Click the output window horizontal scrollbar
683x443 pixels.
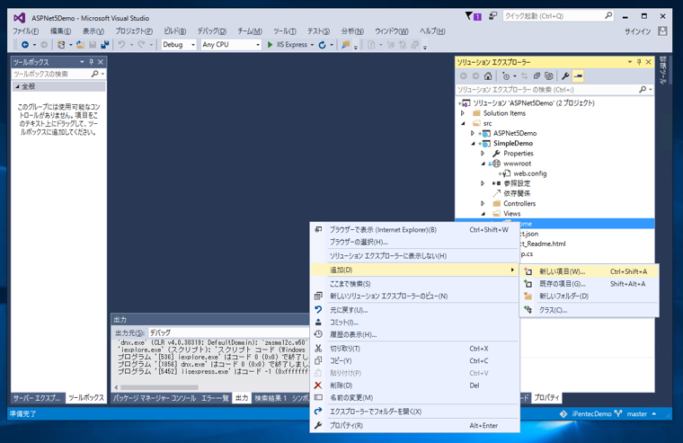159,387
